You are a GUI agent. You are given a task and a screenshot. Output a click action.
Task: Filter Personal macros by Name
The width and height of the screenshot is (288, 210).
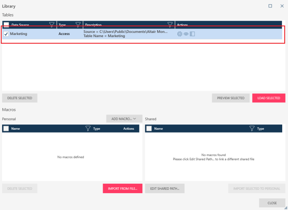click(x=88, y=128)
